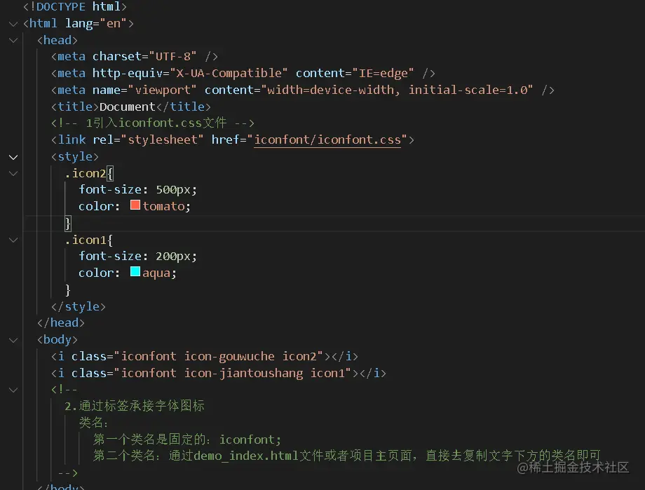Fold the multi-line HTML comment chevron
Viewport: 645px width, 490px height.
(x=13, y=390)
